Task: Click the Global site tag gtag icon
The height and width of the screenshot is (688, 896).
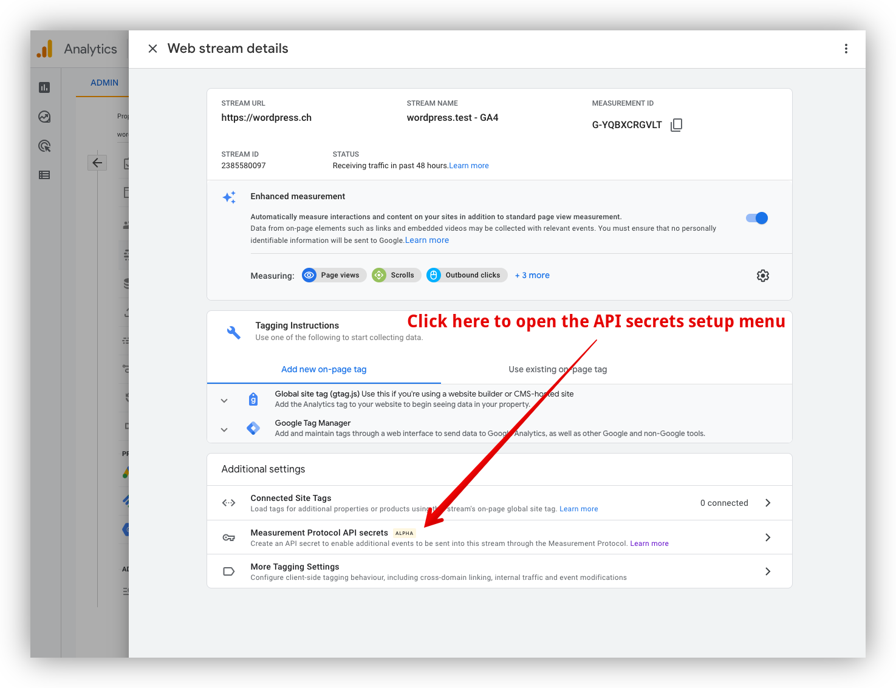Action: coord(253,399)
